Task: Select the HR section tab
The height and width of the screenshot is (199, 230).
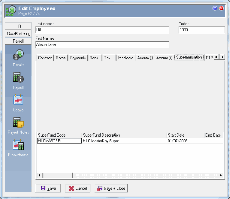Action: click(x=18, y=26)
